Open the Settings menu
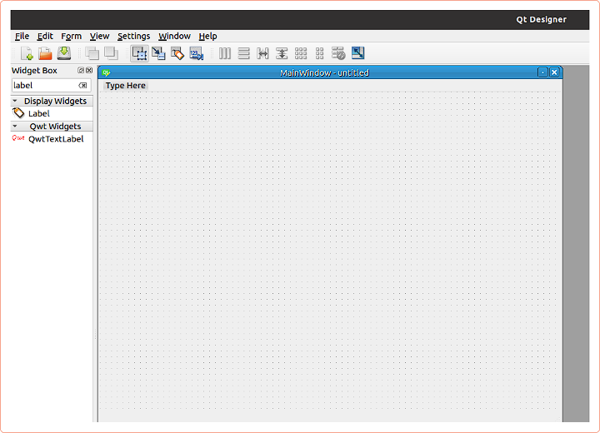This screenshot has width=600, height=433. tap(133, 36)
